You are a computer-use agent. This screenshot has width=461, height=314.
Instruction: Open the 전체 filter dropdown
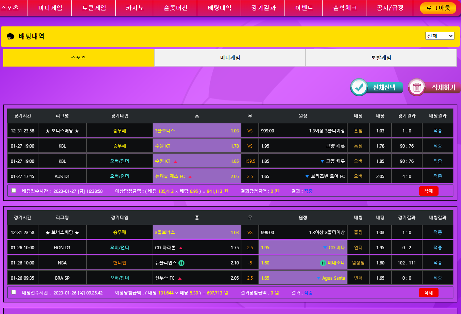(x=440, y=36)
